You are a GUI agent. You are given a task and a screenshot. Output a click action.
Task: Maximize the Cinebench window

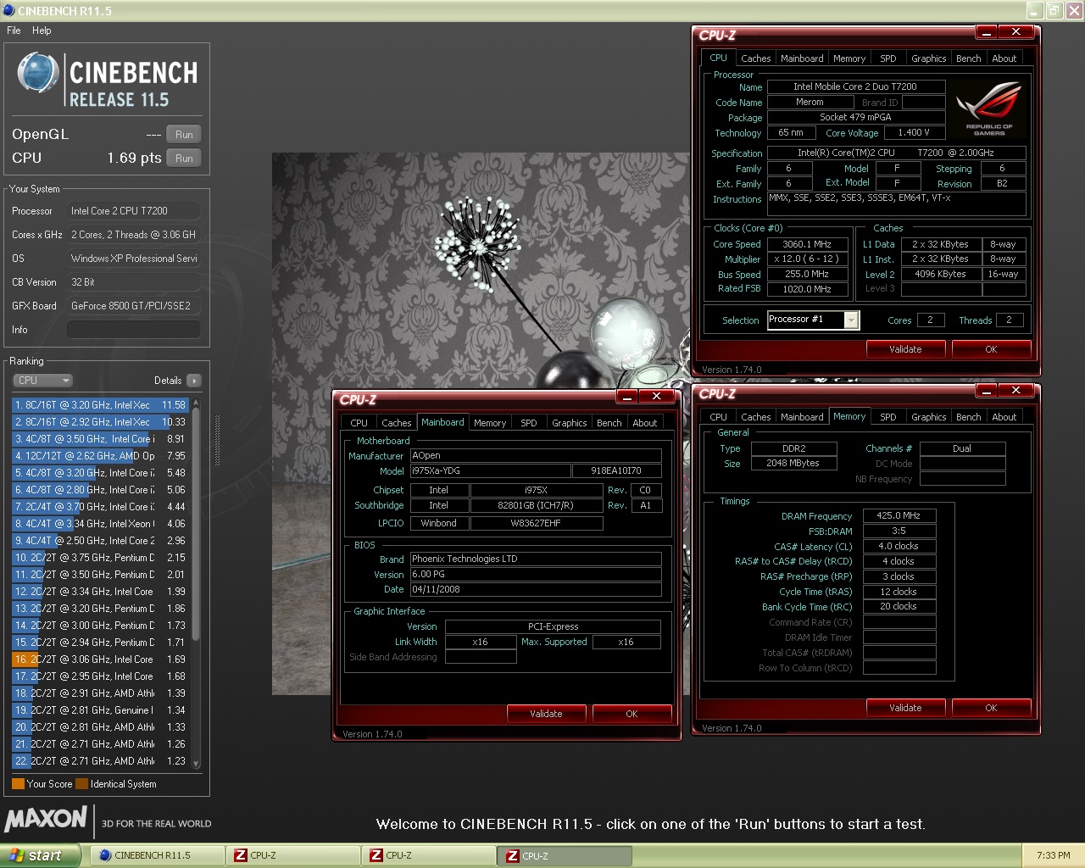tap(1054, 10)
